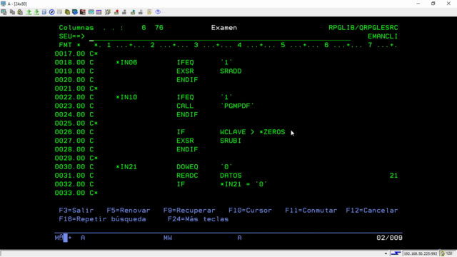Click the blue eye-shaped toolbar icon
The height and width of the screenshot is (257, 457).
[x=158, y=12]
